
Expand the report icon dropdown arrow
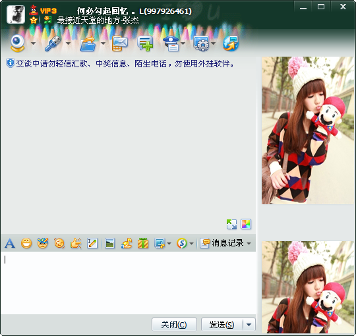[183, 43]
